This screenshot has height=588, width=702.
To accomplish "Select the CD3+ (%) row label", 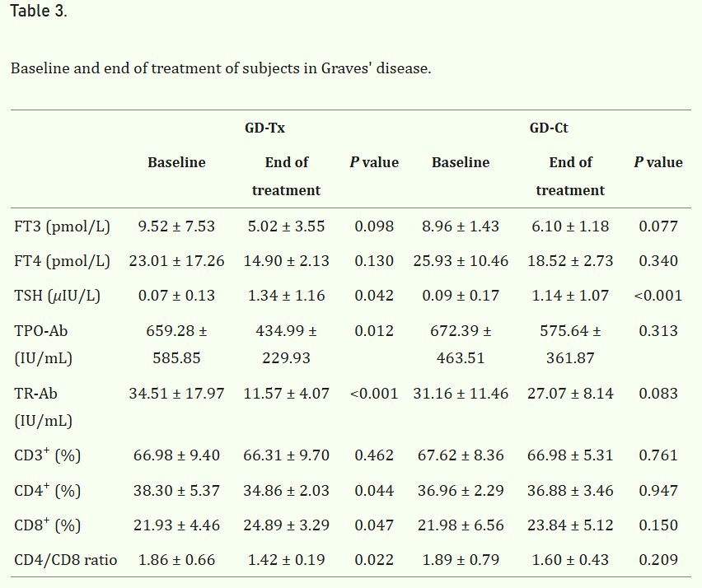I will point(48,455).
